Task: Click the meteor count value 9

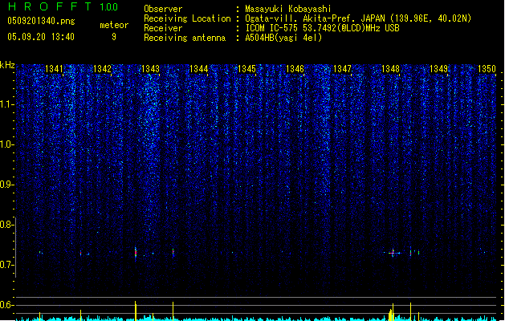Action: (x=114, y=37)
